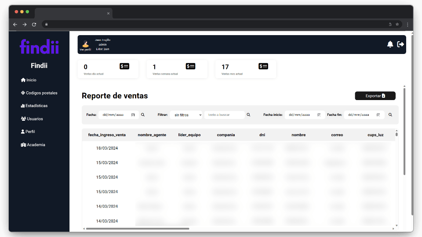Screen dimensions: 422x237
Task: Close the browser tab
Action: pyautogui.click(x=108, y=13)
